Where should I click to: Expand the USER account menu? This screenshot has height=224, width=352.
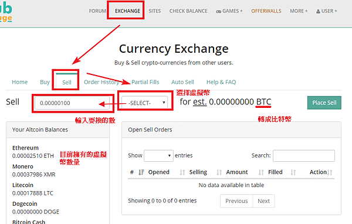pyautogui.click(x=327, y=11)
